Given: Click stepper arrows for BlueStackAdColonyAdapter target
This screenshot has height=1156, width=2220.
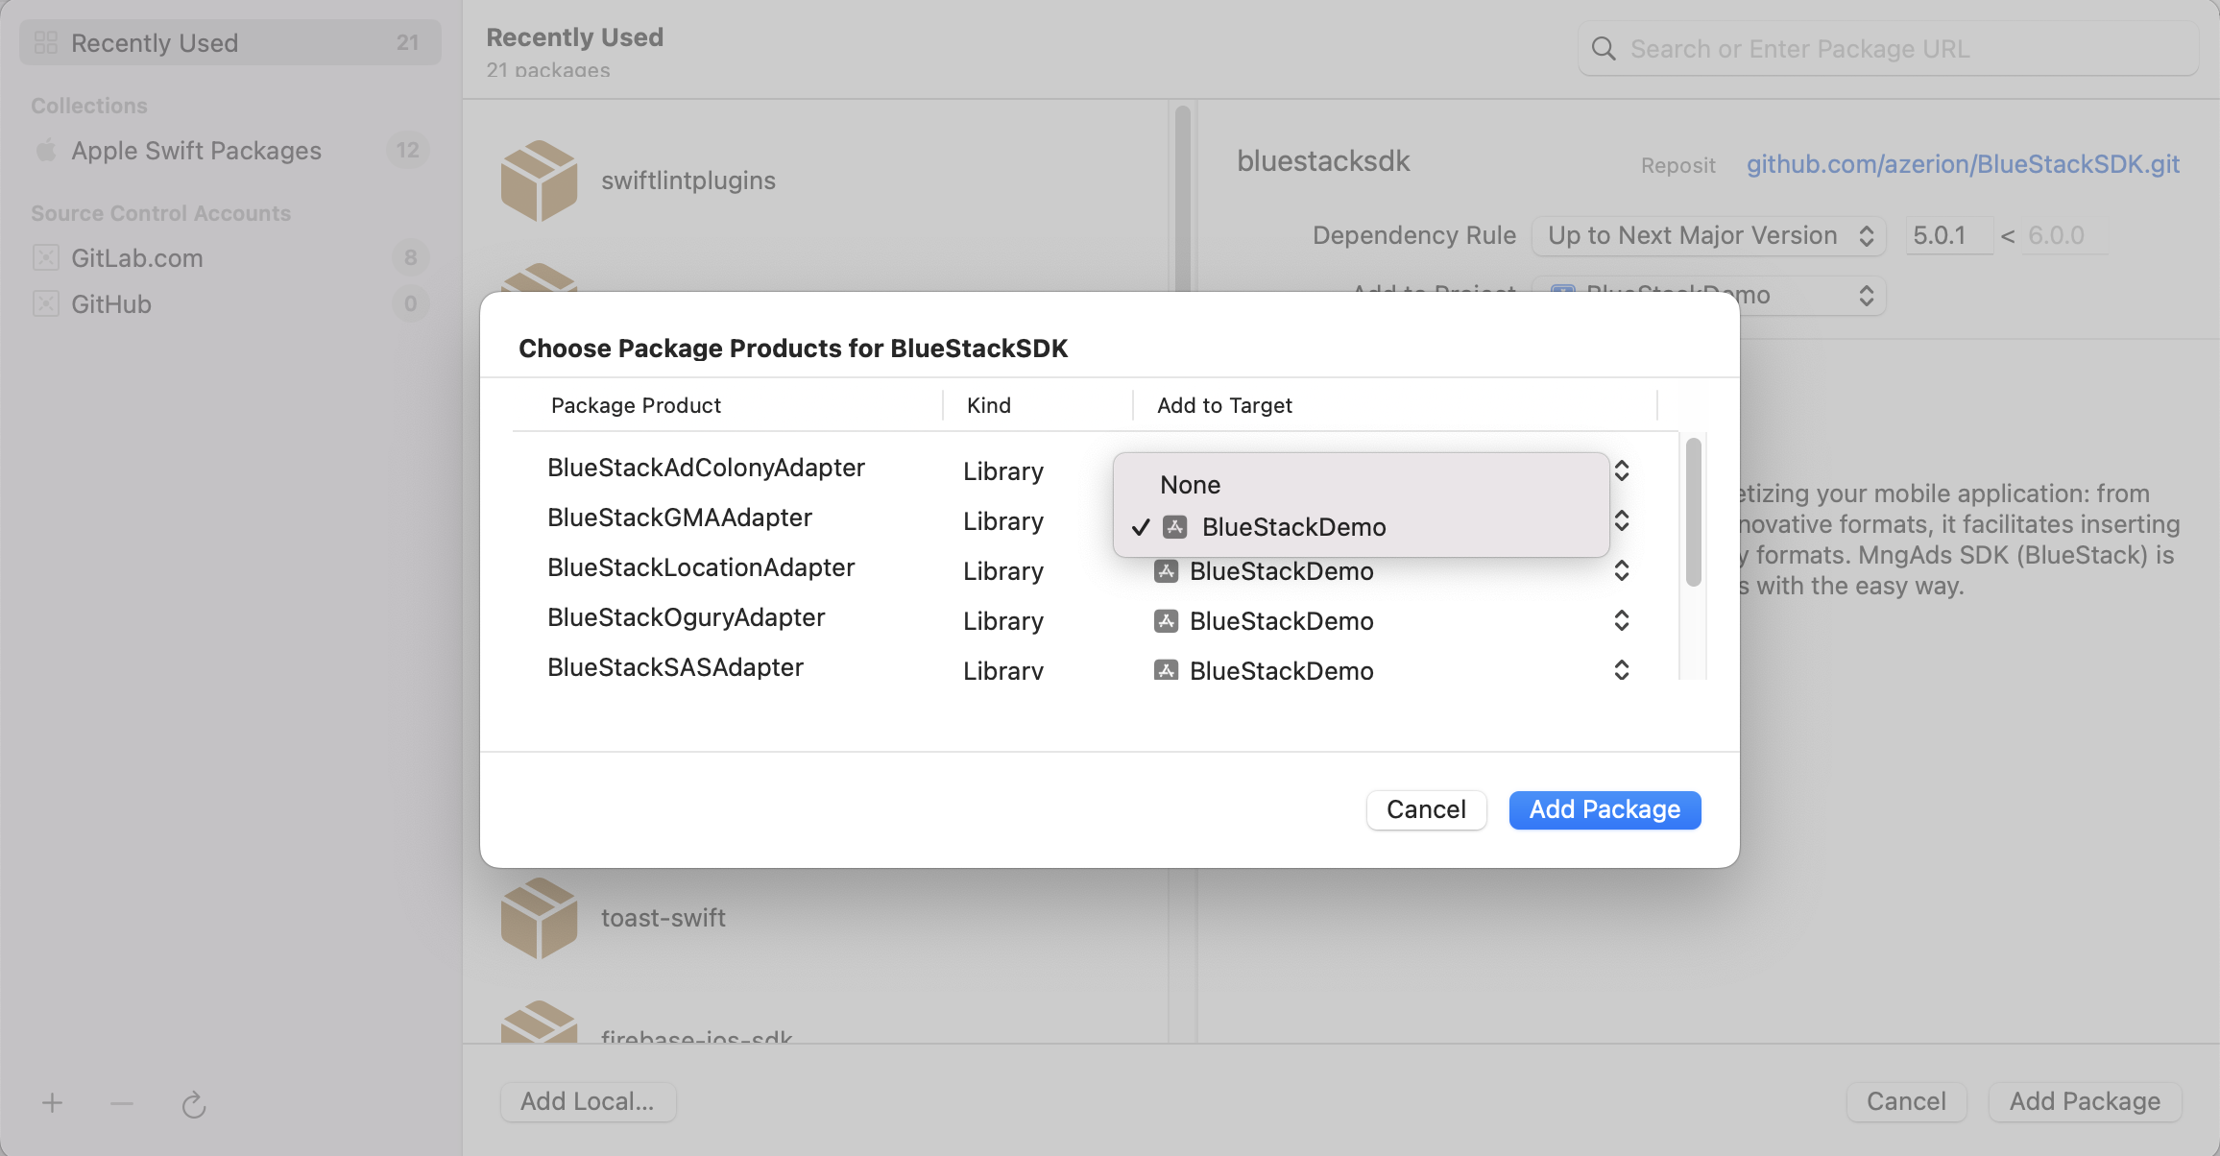Looking at the screenshot, I should pos(1622,470).
